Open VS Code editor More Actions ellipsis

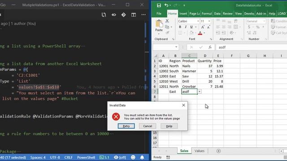[143, 15]
